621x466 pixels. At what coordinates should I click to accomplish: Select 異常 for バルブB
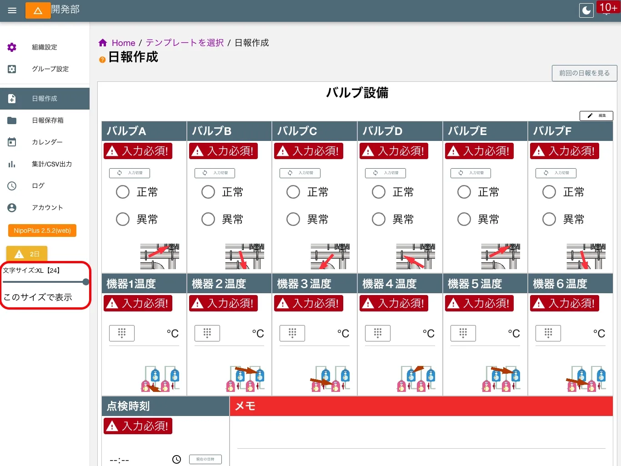208,219
